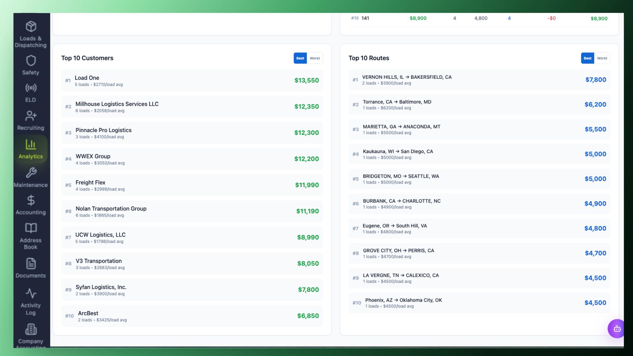Viewport: 633px width, 356px height.
Task: Select Kaukauna to San Diego route
Action: tap(479, 154)
